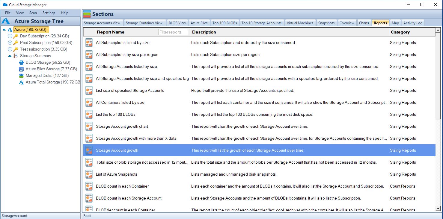Click the icon of the highlighted Storage Account growth report
Image resolution: width=443 pixels, height=219 pixels.
click(89, 150)
